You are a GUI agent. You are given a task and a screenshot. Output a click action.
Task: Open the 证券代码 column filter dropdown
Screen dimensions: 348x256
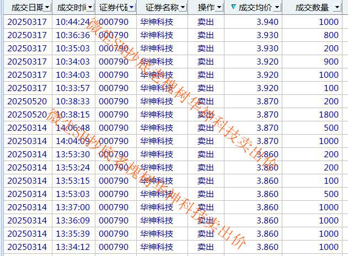click(x=132, y=8)
